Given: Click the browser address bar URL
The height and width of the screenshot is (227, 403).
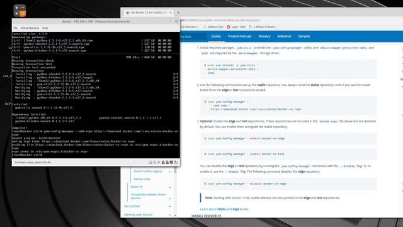Looking at the screenshot, I should click(220, 20).
